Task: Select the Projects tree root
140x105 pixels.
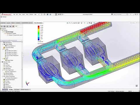Action: tap(4, 29)
